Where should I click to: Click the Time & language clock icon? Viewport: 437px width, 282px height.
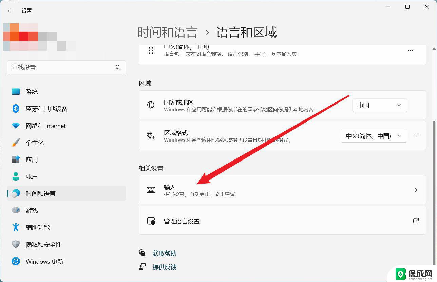pyautogui.click(x=16, y=193)
